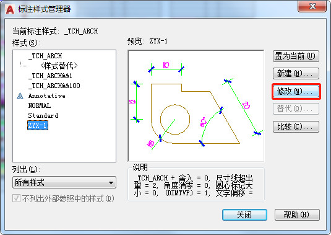Click 修改 (M)... button

(x=296, y=91)
